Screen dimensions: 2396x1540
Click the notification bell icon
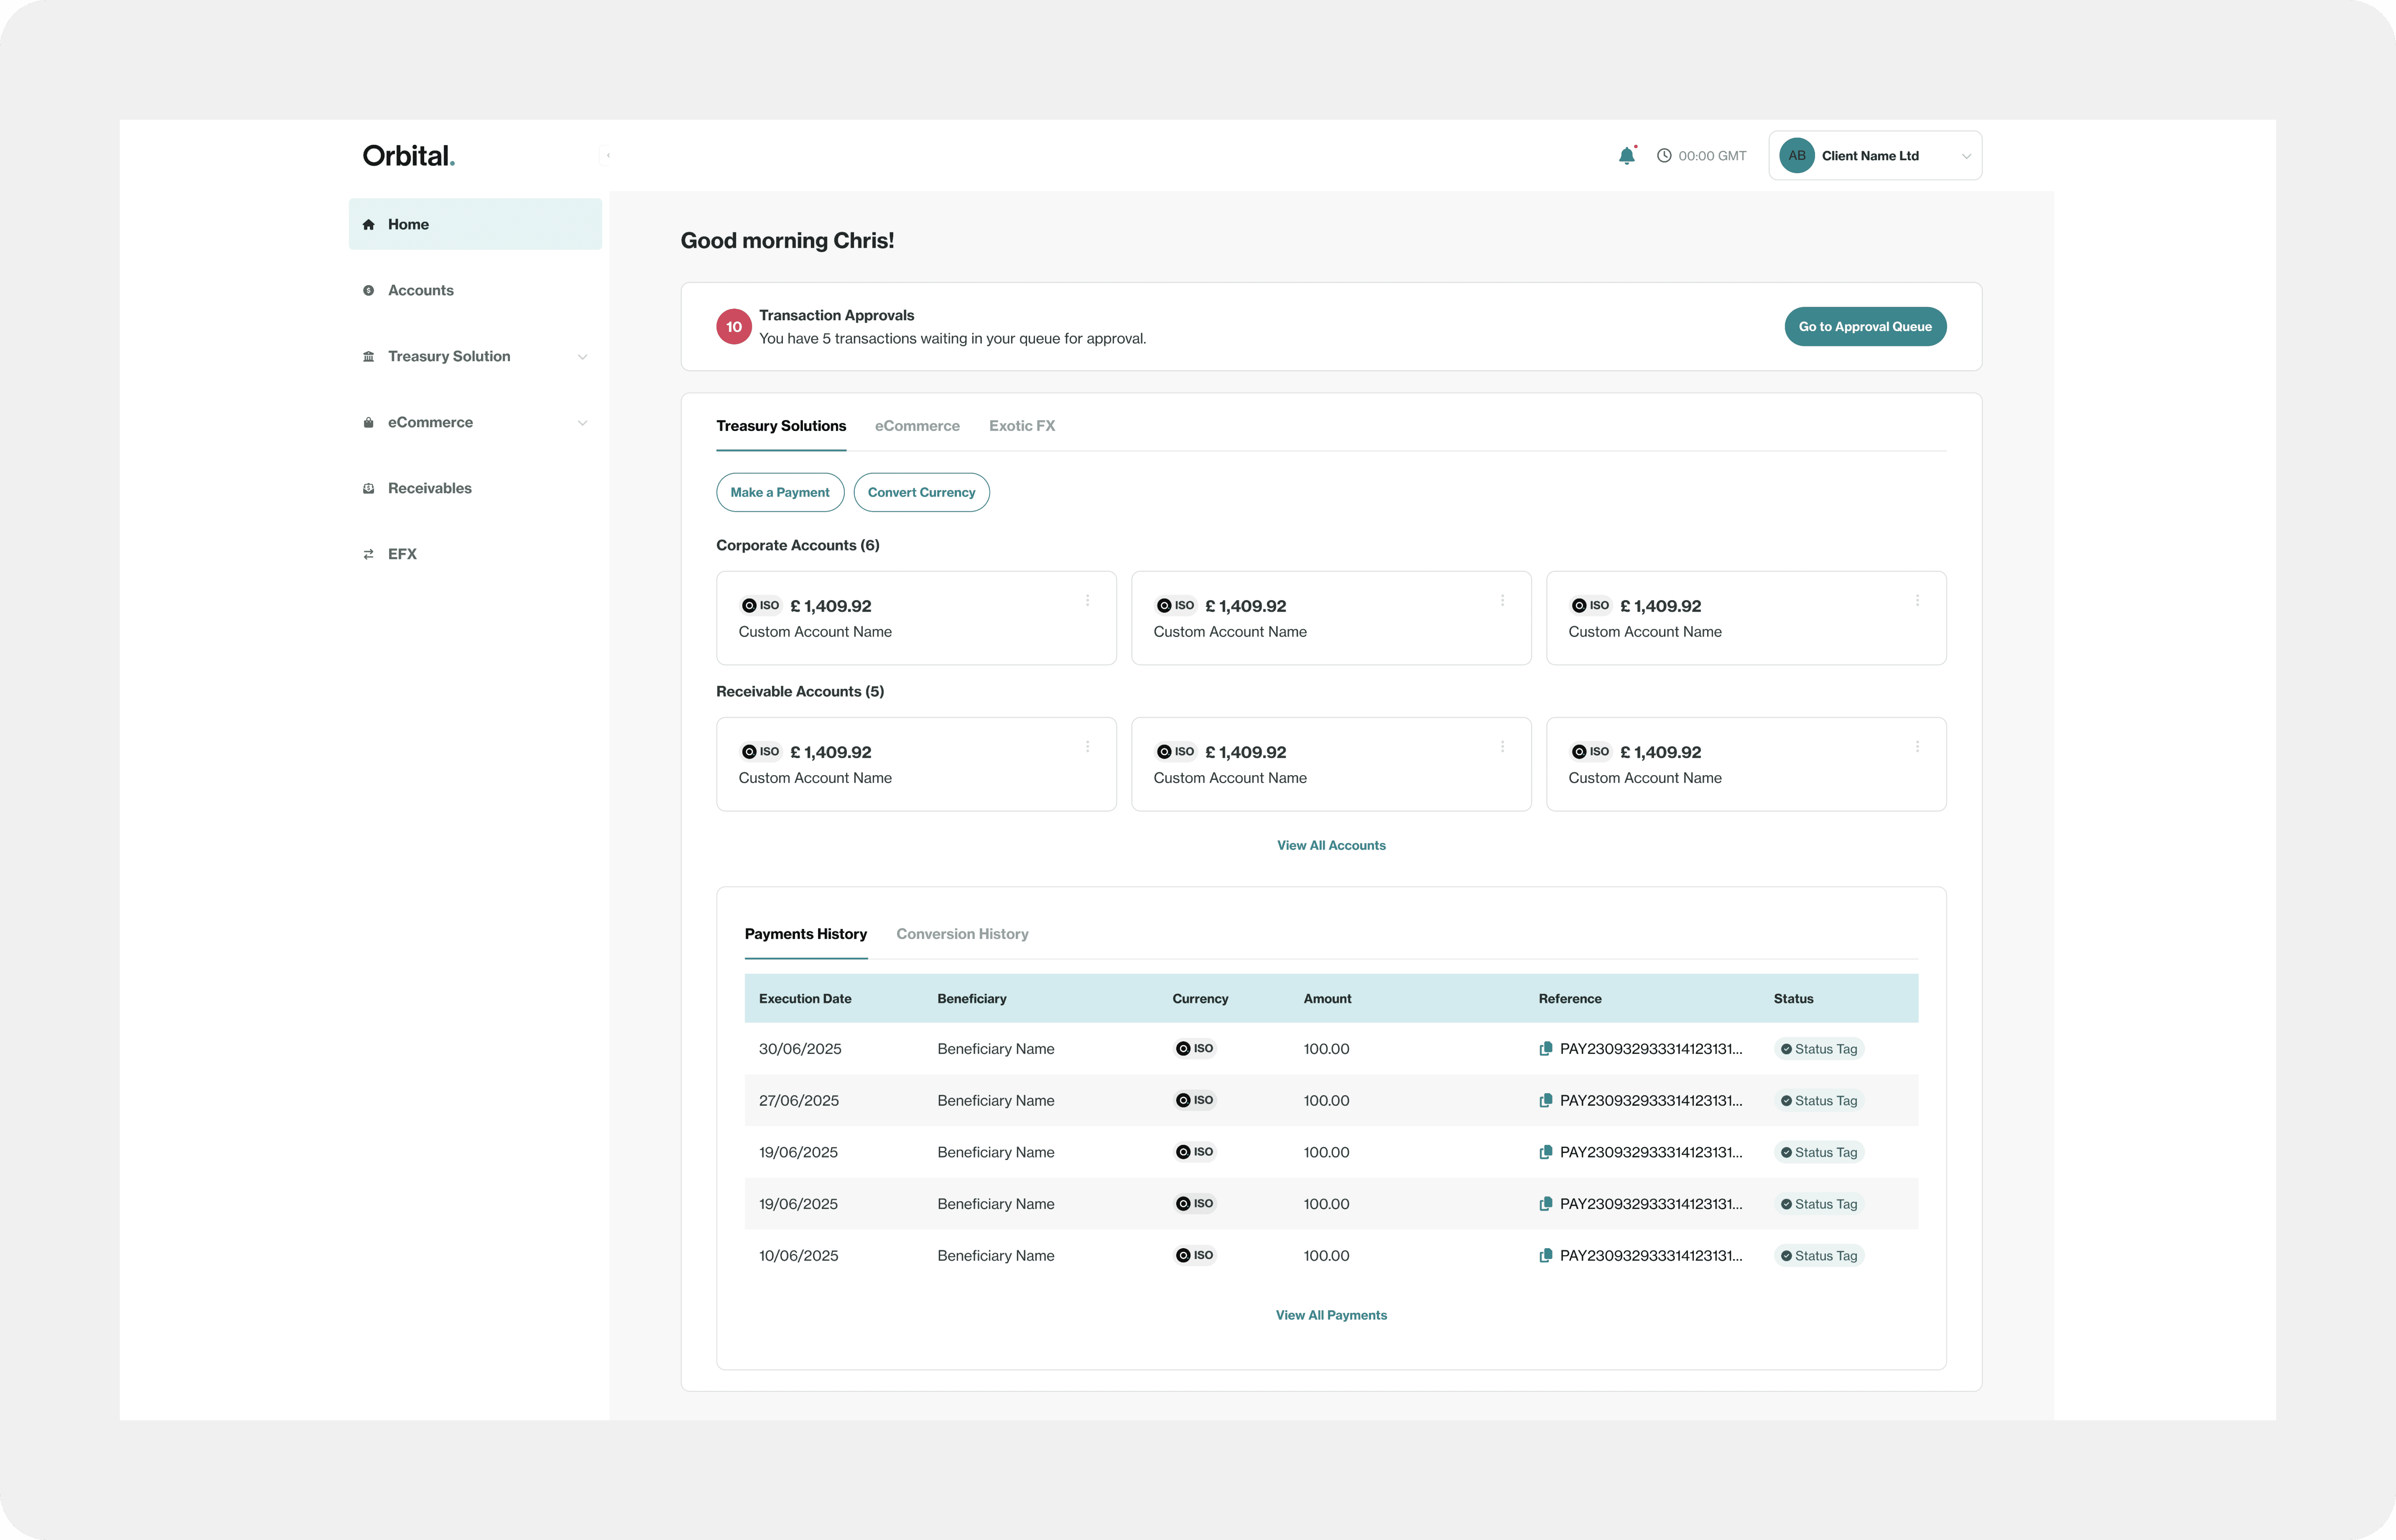coord(1627,156)
